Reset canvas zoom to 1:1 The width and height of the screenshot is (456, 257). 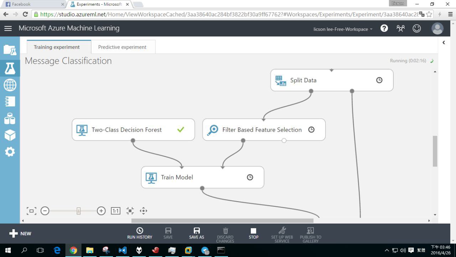pyautogui.click(x=115, y=211)
